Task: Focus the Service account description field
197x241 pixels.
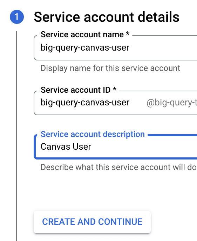Action: pos(115,147)
